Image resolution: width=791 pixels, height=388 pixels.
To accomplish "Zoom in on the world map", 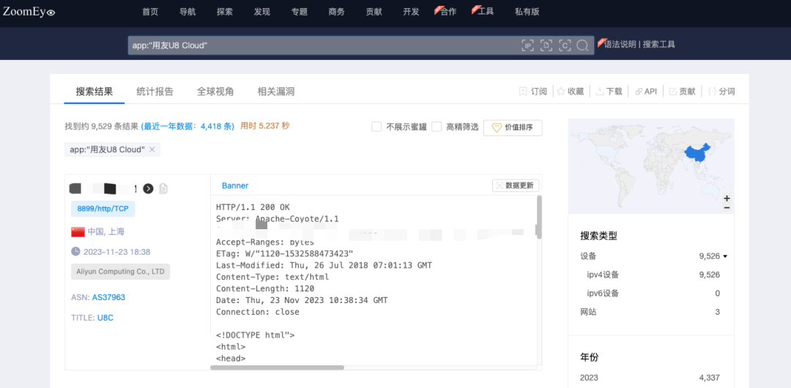I will (x=727, y=198).
